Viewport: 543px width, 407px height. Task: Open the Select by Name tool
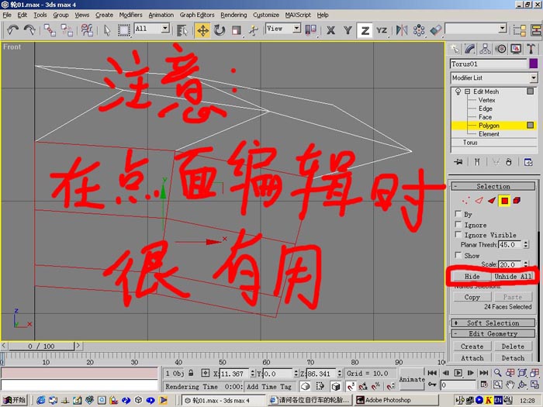click(x=182, y=30)
